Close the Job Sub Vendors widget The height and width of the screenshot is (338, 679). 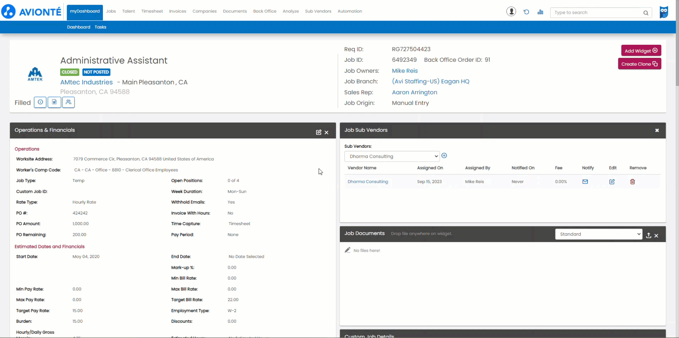pyautogui.click(x=657, y=130)
